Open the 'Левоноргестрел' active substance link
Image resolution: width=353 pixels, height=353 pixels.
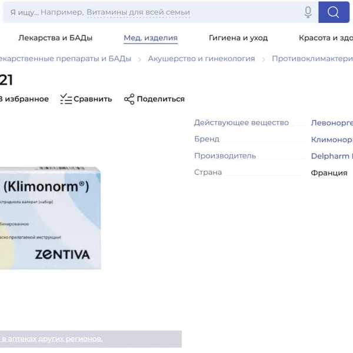tap(332, 123)
